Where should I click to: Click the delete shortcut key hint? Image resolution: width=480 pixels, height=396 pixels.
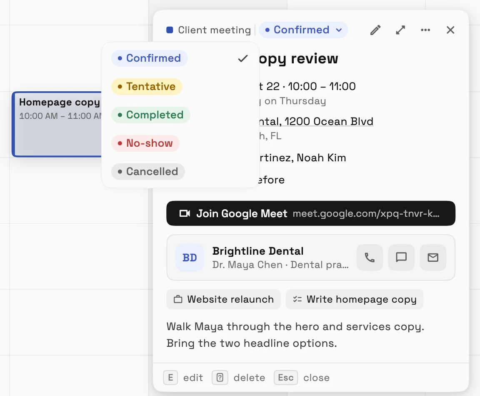click(x=220, y=378)
